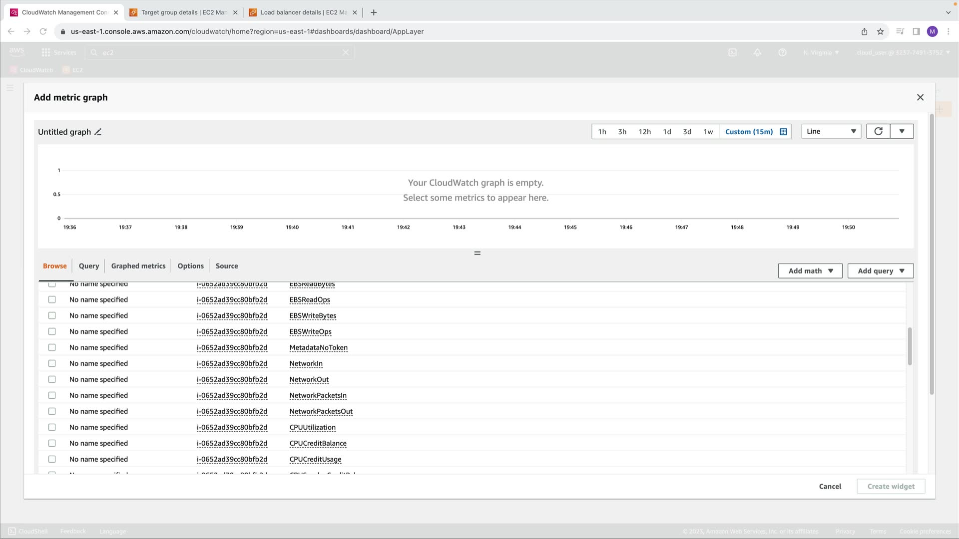Open the Line graph type dropdown
This screenshot has width=959, height=539.
831,131
